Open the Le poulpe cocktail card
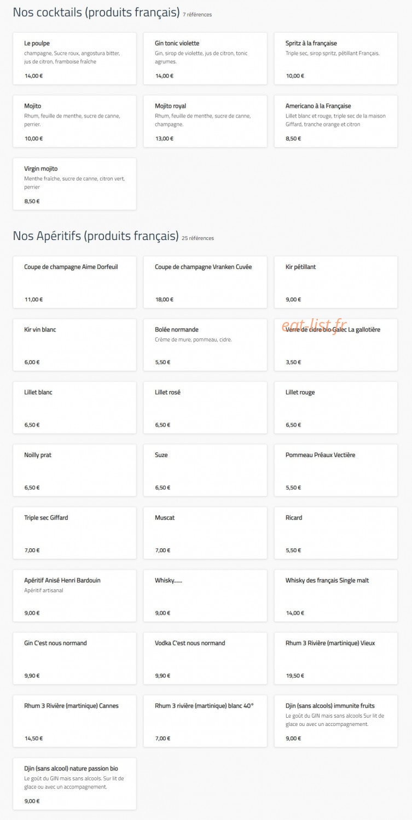 (74, 58)
